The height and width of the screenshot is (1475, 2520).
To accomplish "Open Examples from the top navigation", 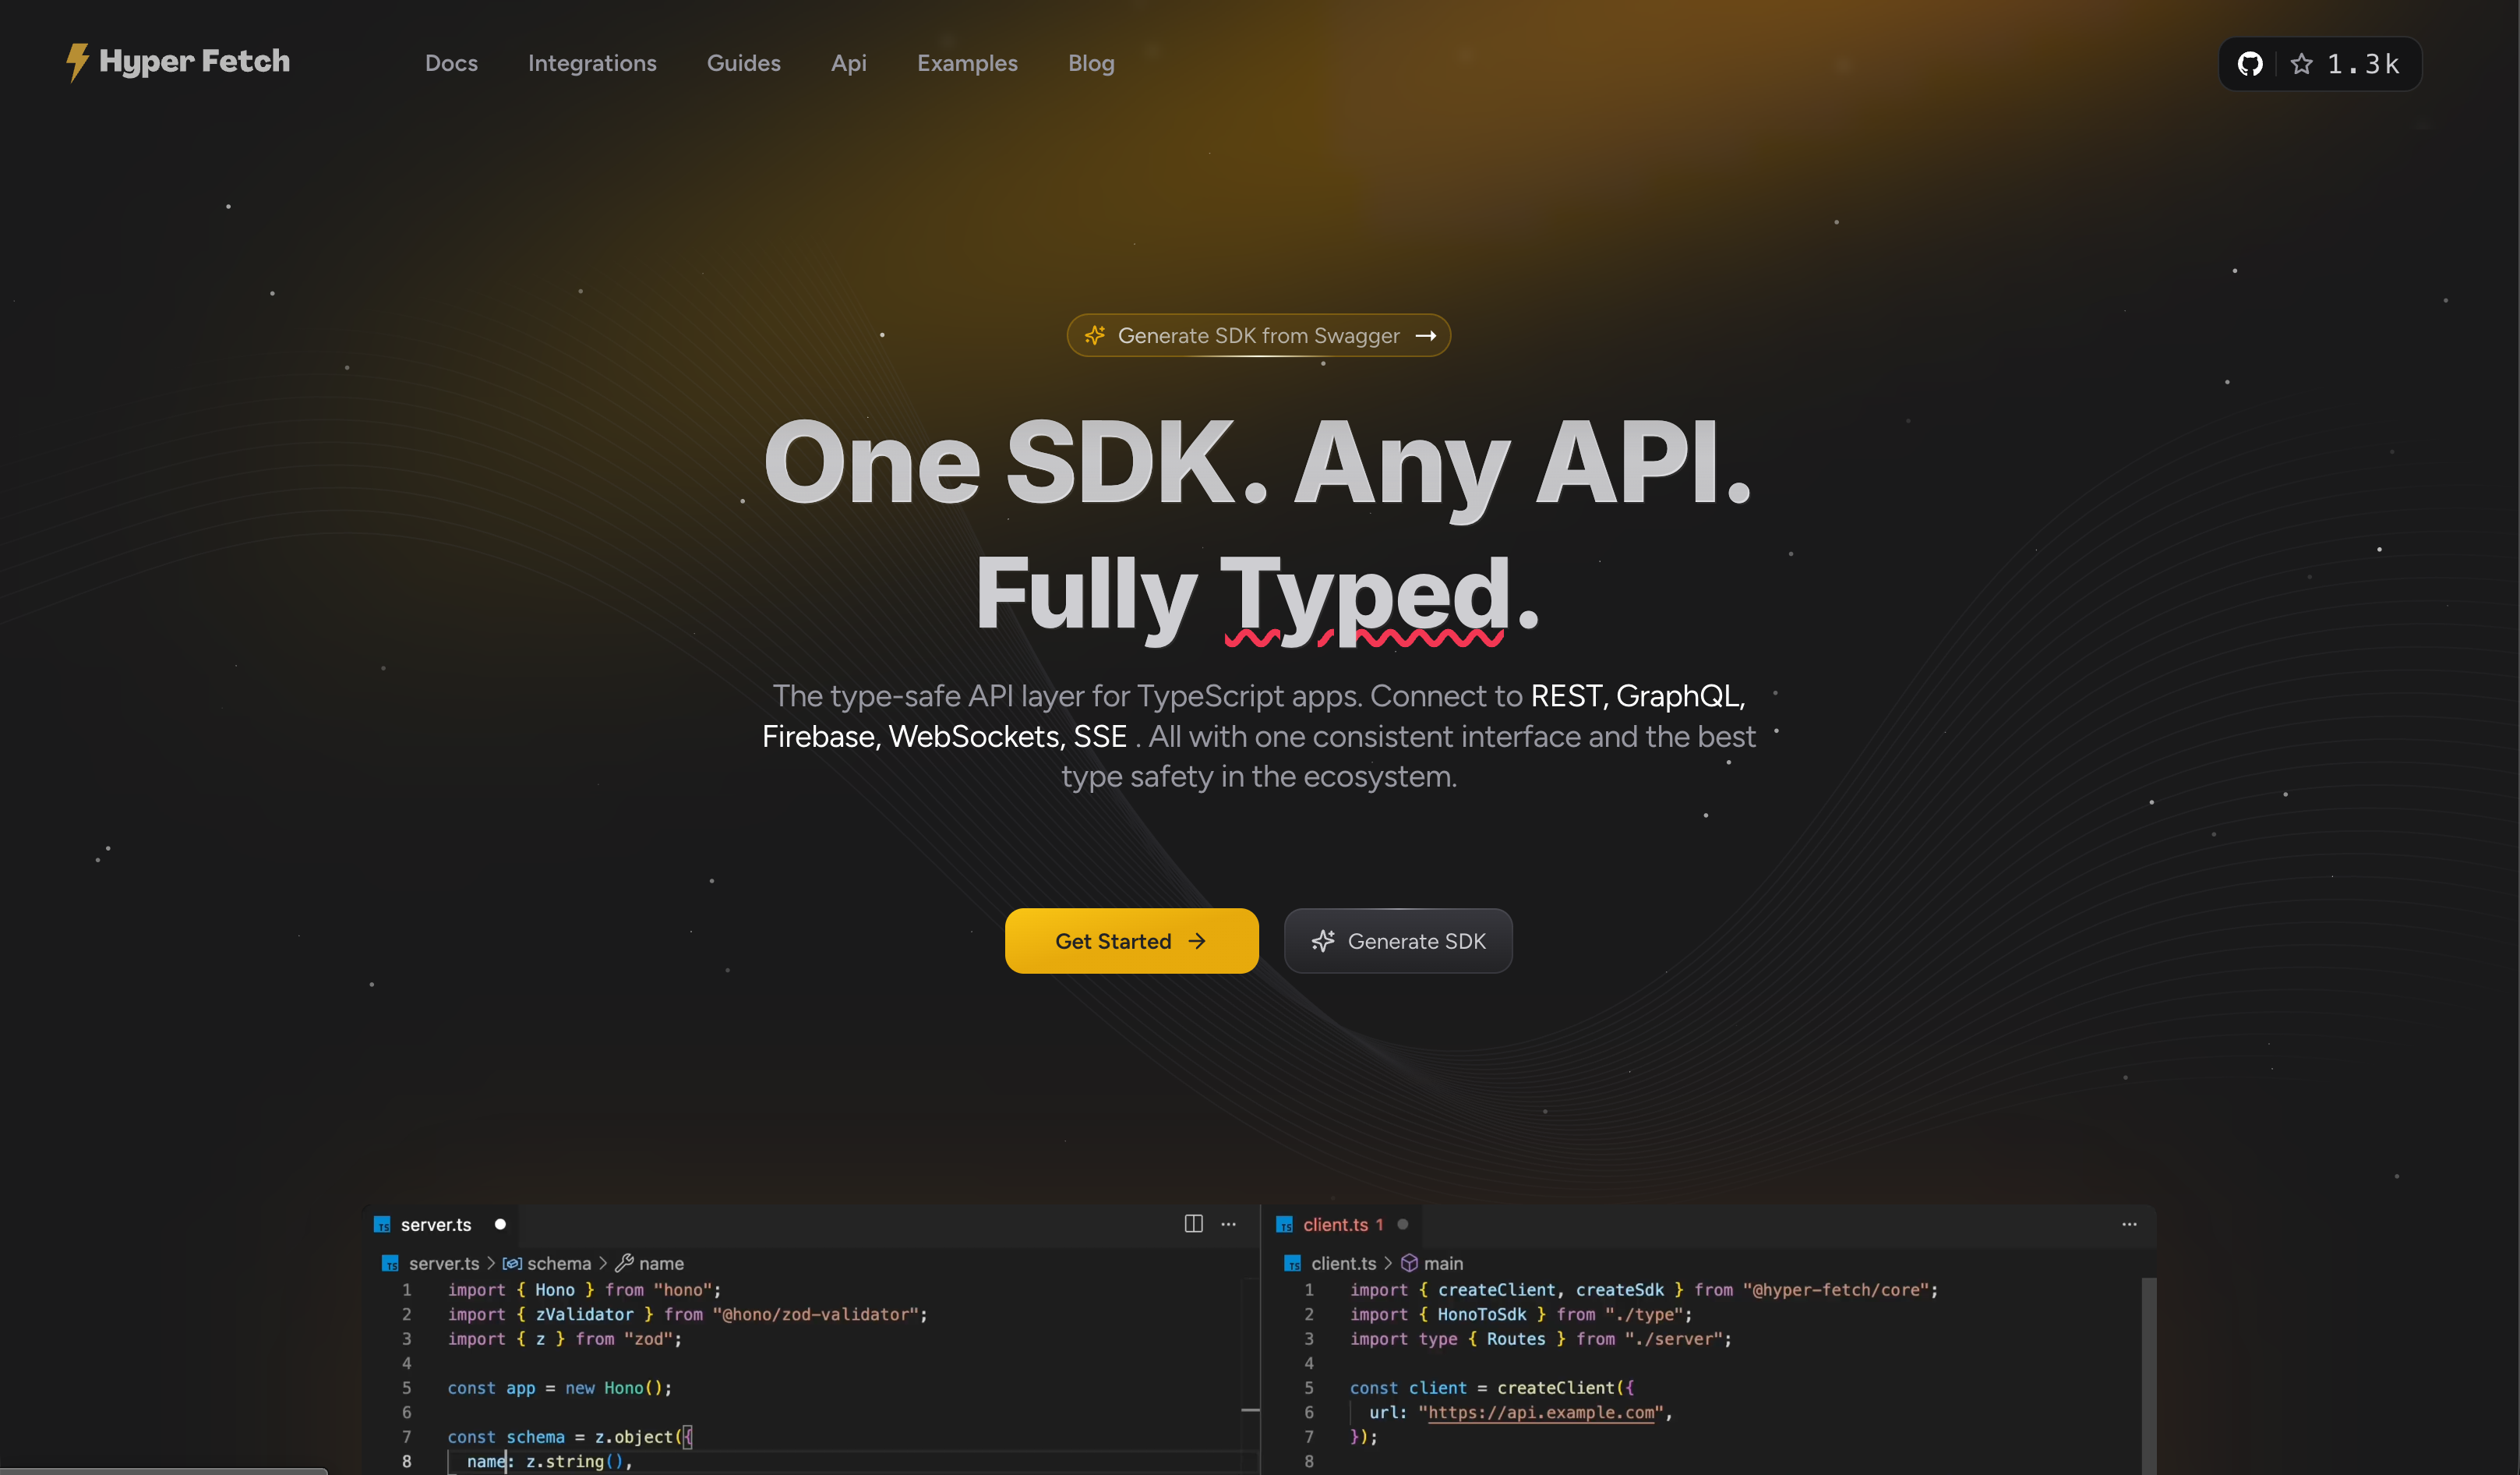I will [967, 63].
